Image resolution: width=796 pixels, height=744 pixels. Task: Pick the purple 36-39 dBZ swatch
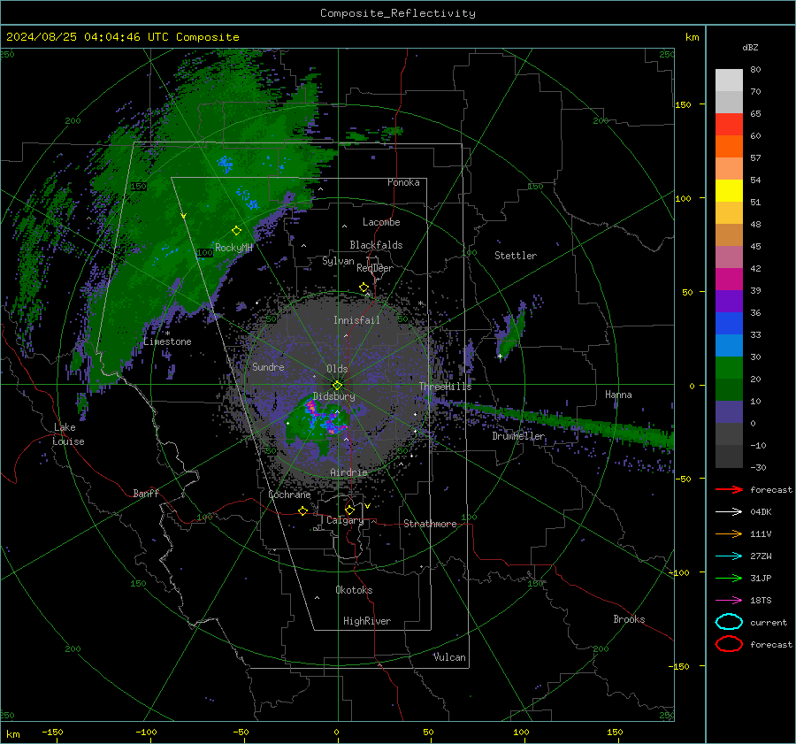coord(729,302)
